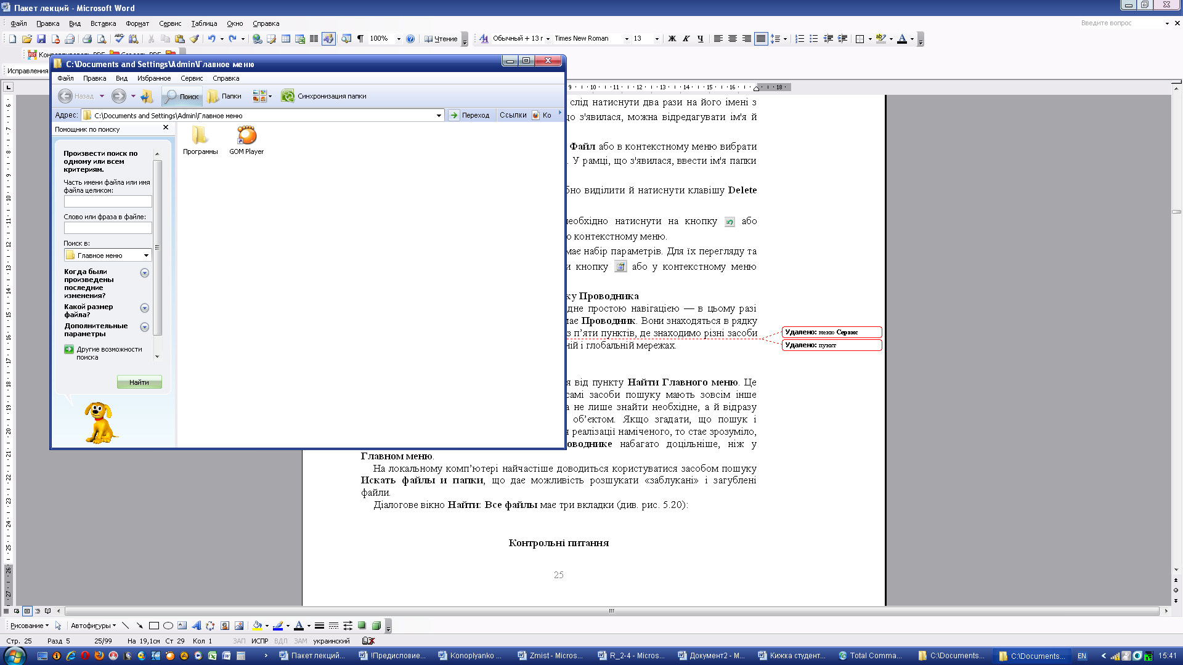Expand 'Дополнительные параметры' section
Image resolution: width=1183 pixels, height=665 pixels.
click(x=144, y=327)
